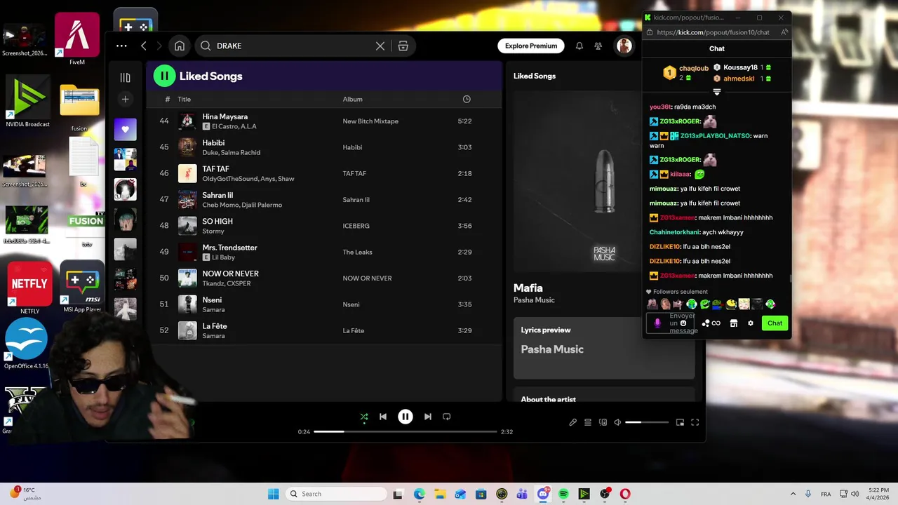
Task: Expand the chat leaderboard arrow
Action: [717, 92]
